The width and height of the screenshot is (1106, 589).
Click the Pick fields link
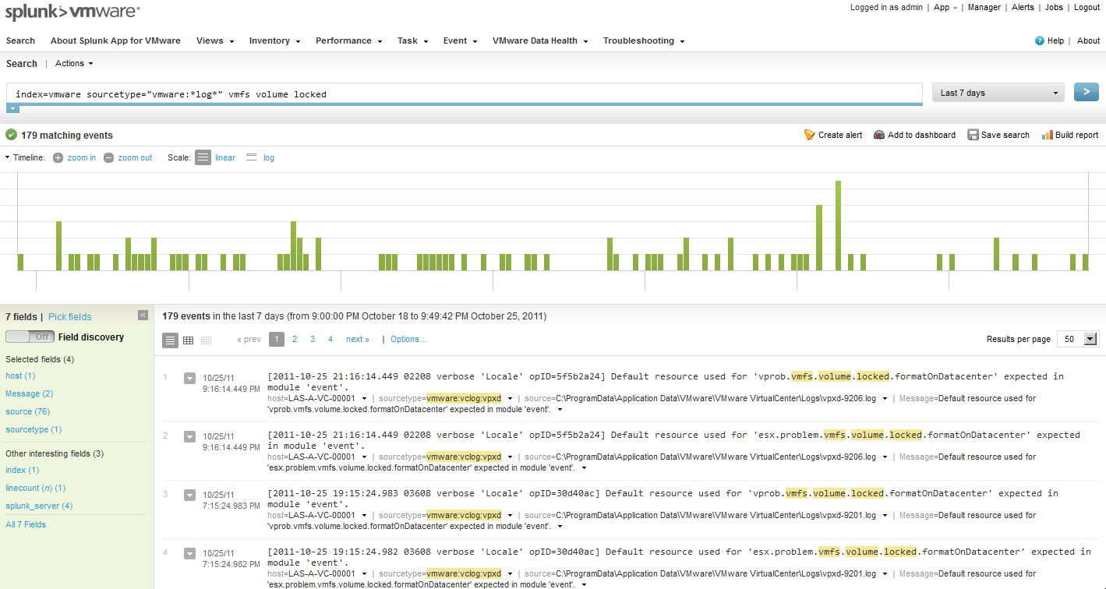coord(69,317)
